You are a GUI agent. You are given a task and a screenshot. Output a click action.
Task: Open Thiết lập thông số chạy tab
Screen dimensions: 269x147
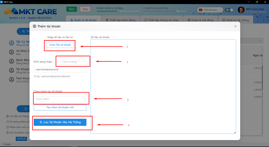click(161, 20)
